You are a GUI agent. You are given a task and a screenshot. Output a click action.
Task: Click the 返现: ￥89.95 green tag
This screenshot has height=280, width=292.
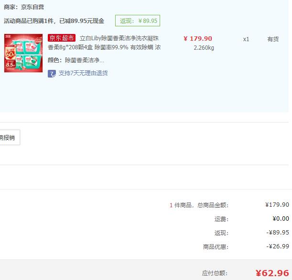(138, 21)
